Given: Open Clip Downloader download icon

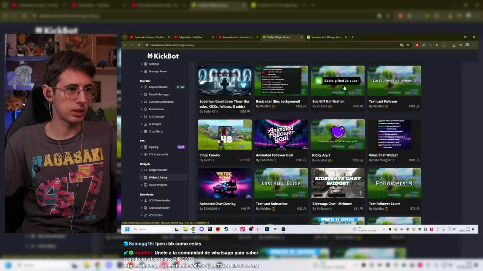Looking at the screenshot, I should pos(146,208).
